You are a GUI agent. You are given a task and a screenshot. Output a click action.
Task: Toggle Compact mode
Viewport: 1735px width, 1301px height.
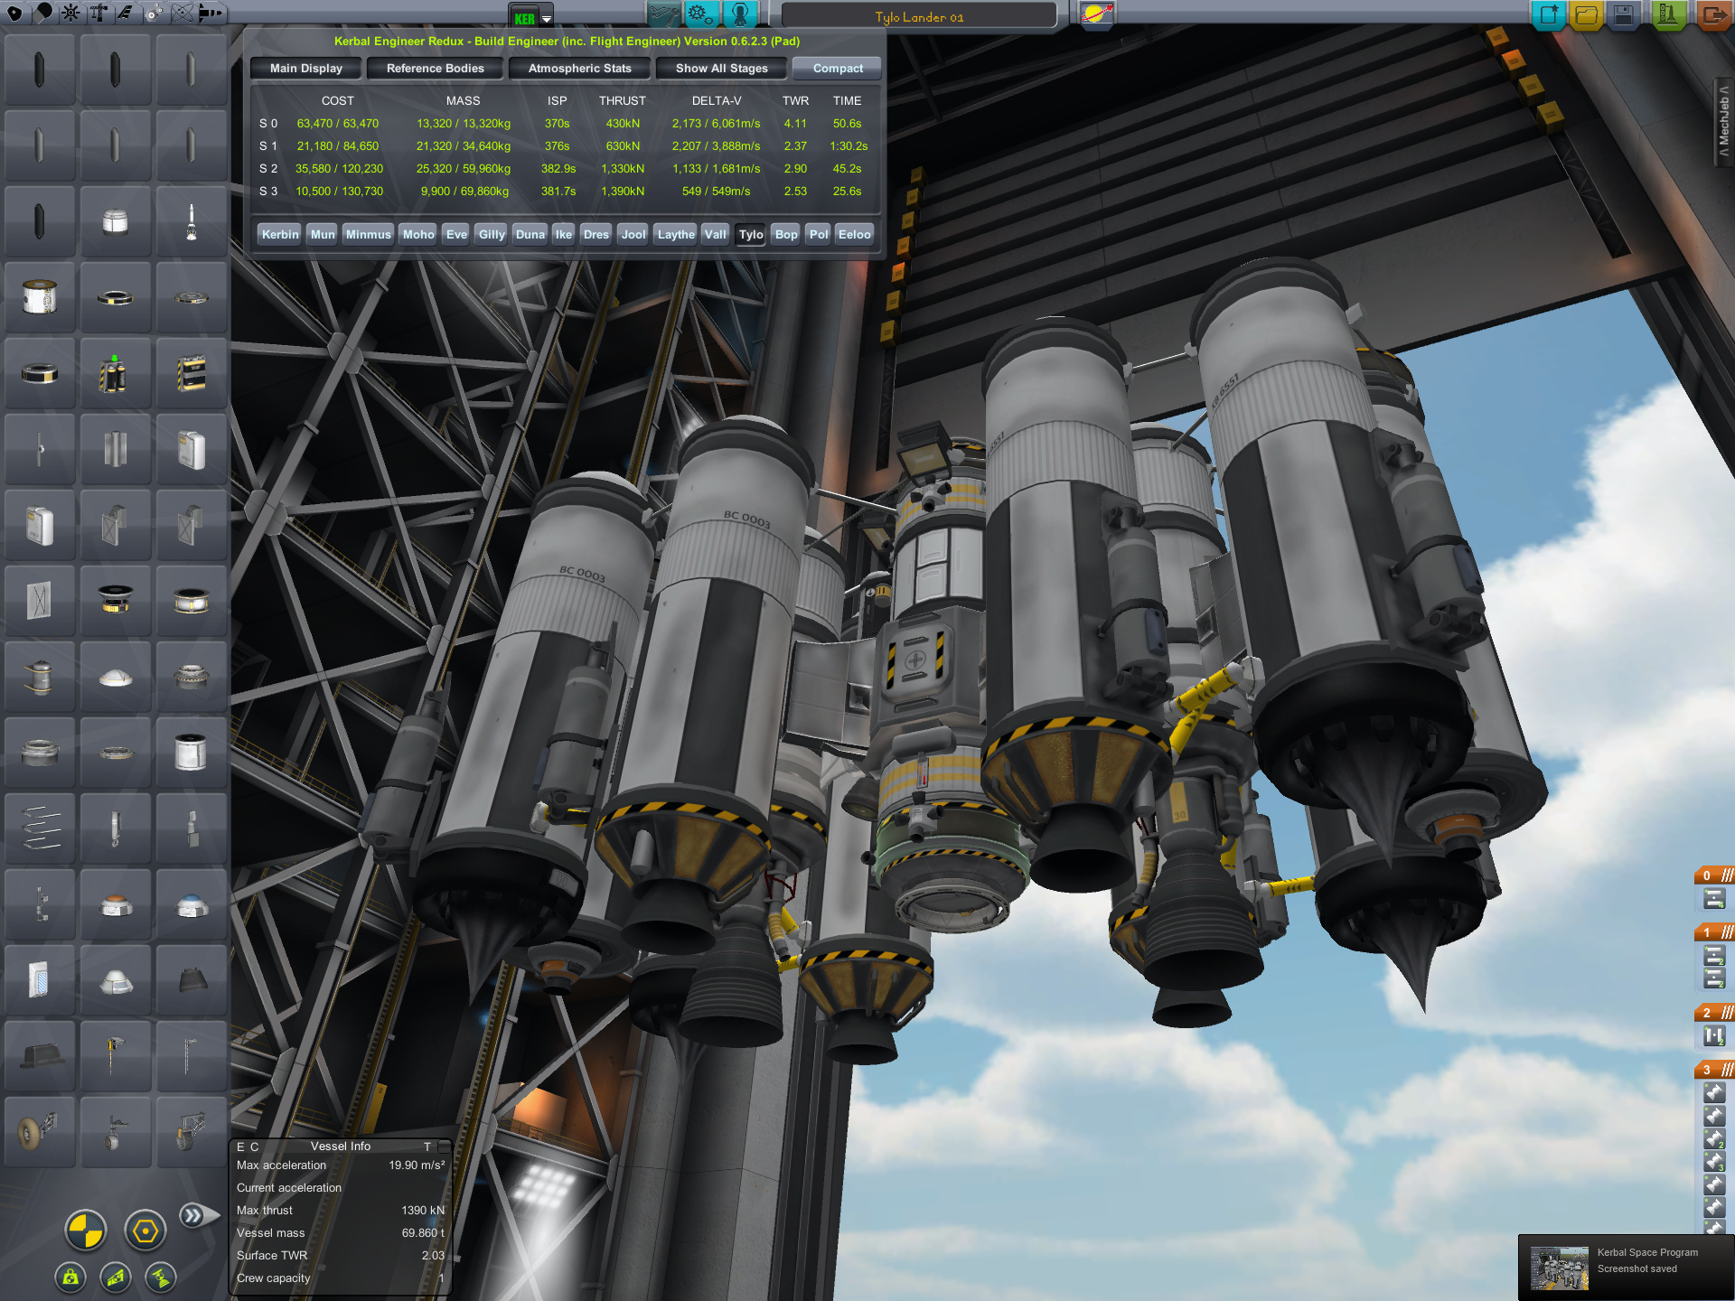pyautogui.click(x=838, y=69)
